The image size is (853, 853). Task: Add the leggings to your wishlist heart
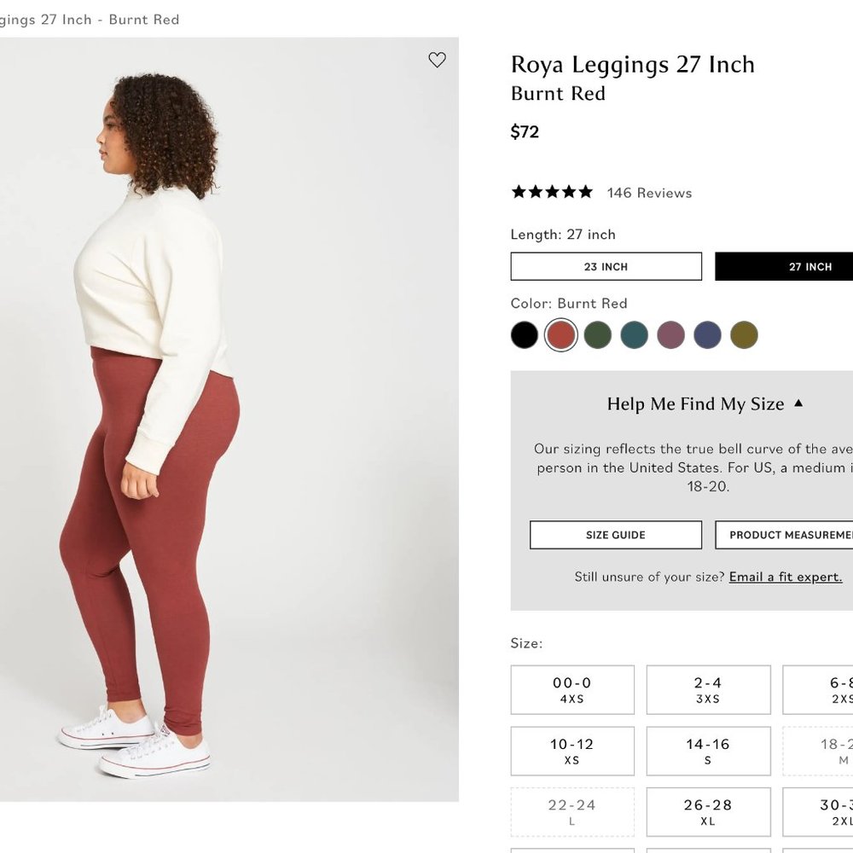[x=438, y=61]
